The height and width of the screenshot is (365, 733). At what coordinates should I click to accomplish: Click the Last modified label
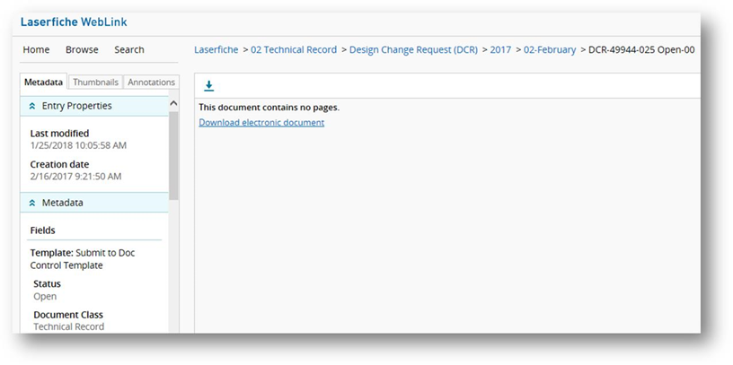click(x=59, y=133)
